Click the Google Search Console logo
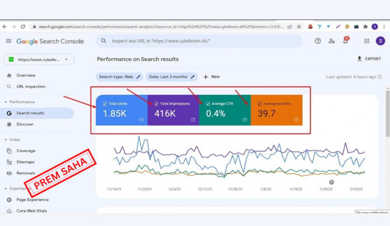This screenshot has width=390, height=226. (x=50, y=41)
